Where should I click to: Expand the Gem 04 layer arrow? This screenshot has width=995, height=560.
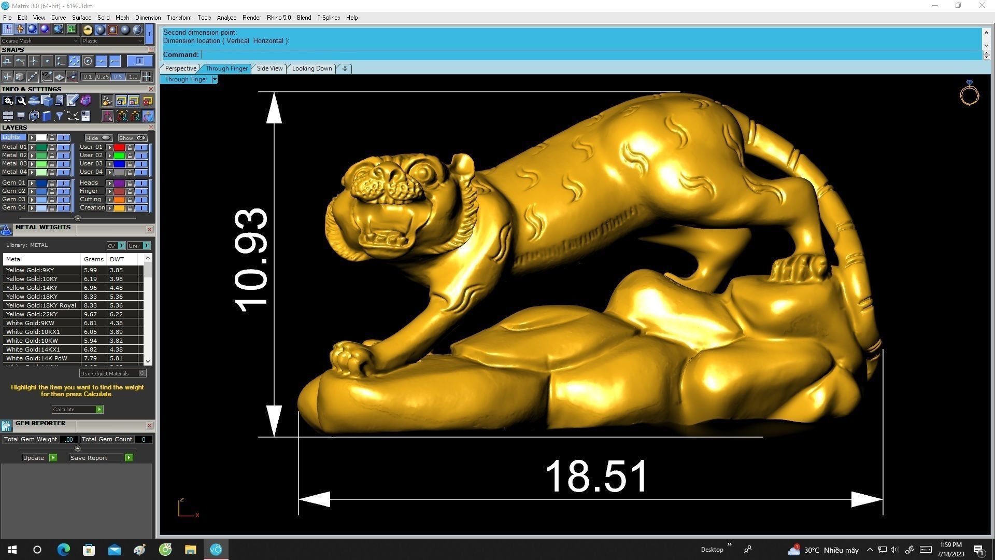32,208
